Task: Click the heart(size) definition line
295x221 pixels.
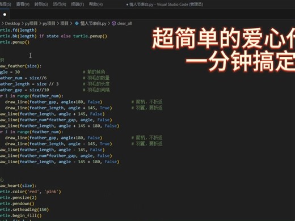Action: click(x=18, y=186)
